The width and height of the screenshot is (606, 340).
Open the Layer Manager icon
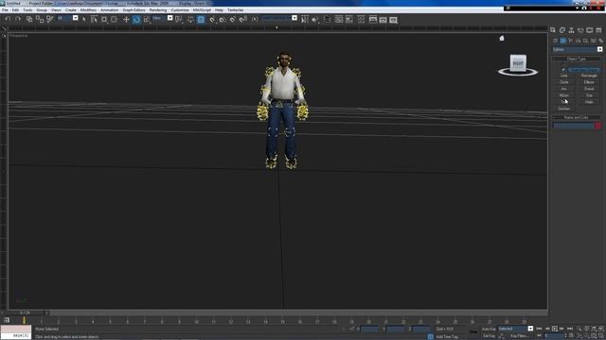point(327,19)
